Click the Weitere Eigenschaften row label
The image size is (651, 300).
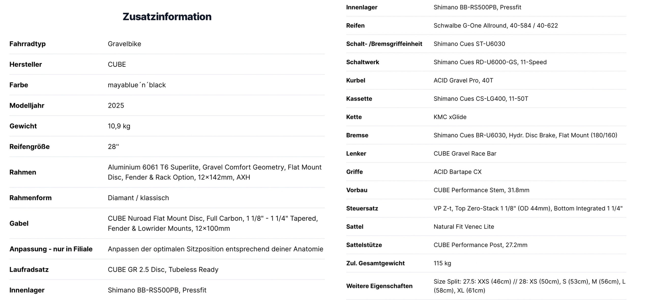[379, 286]
